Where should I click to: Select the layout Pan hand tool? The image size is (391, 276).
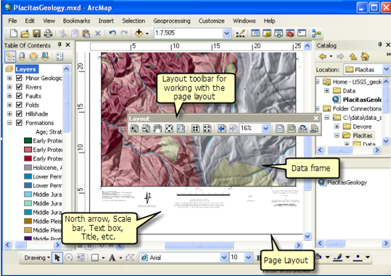pyautogui.click(x=157, y=129)
